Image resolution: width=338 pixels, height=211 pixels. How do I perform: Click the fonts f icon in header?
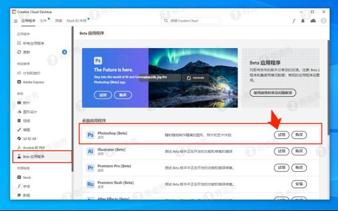294,21
